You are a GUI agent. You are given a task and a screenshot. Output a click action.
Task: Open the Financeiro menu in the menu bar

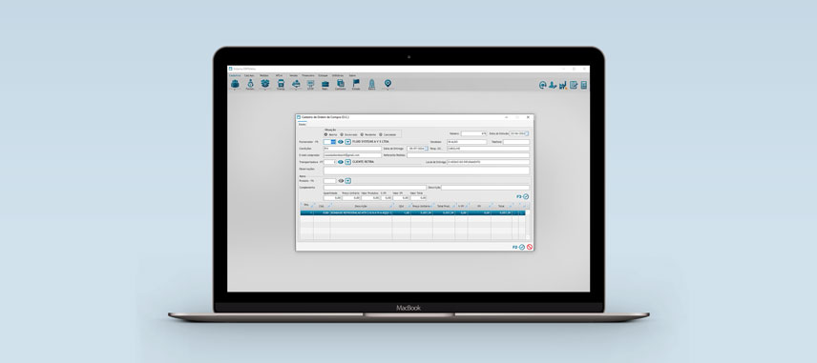tap(308, 75)
